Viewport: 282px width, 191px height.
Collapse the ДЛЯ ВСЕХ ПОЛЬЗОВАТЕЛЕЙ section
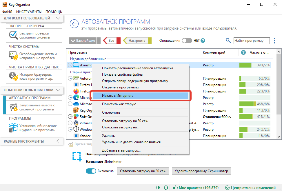(x=58, y=18)
